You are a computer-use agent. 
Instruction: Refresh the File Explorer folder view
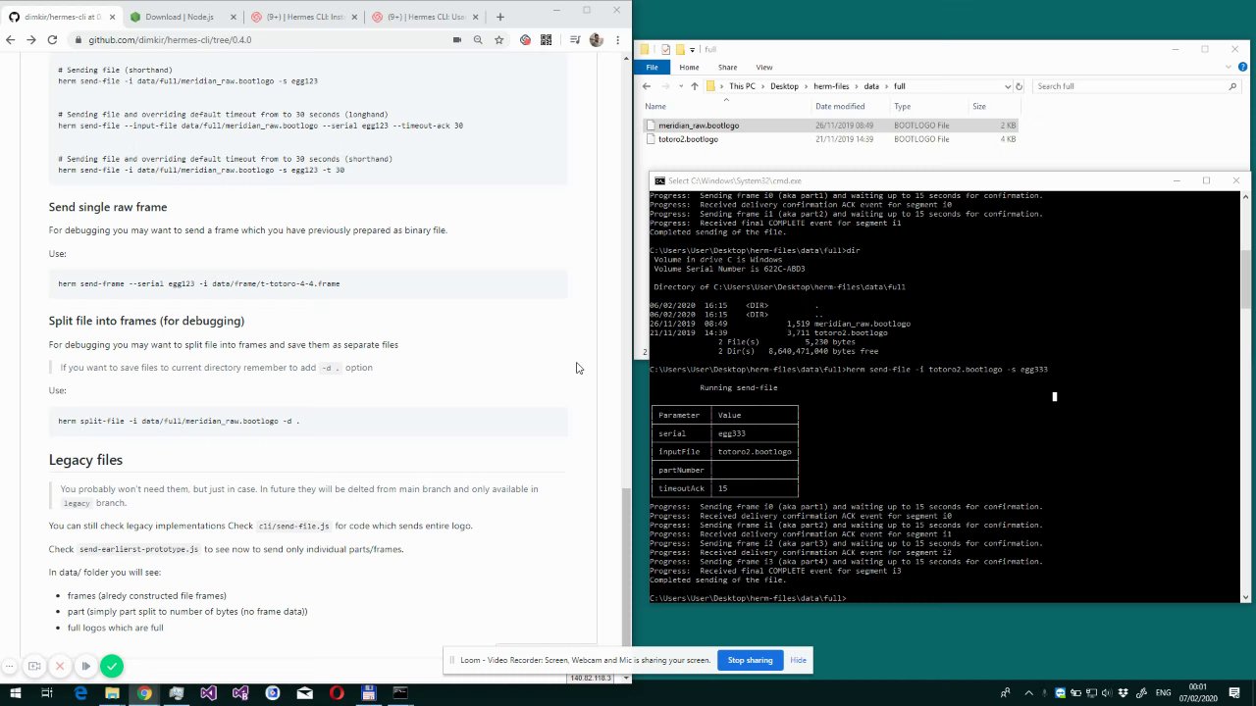coord(1019,86)
